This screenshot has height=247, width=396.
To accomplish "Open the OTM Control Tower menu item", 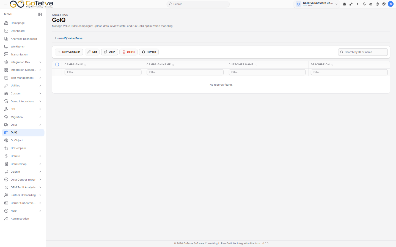I will tap(23, 180).
